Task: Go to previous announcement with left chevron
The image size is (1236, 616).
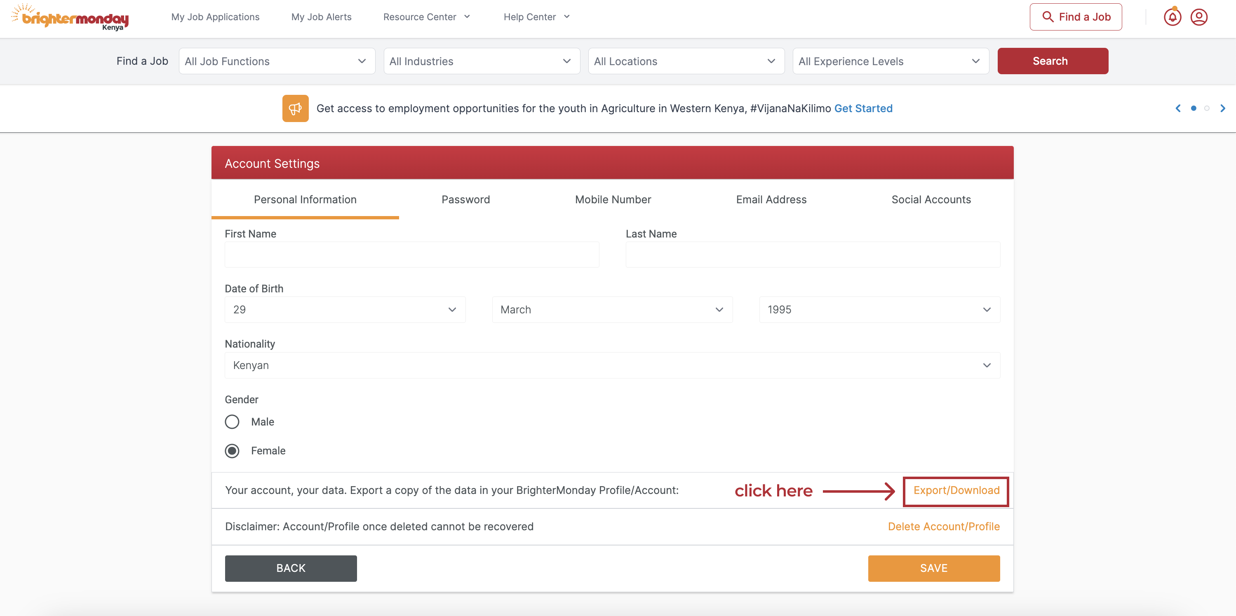Action: tap(1178, 108)
